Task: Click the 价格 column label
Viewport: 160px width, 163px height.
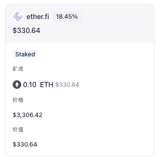Action: click(x=18, y=100)
